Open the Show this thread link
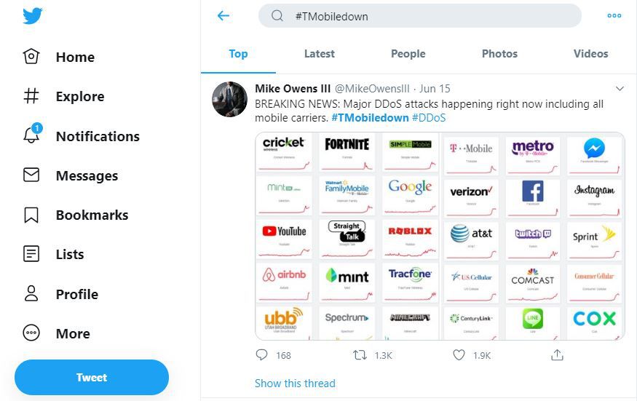Screen dimensions: 637x401 (295, 384)
